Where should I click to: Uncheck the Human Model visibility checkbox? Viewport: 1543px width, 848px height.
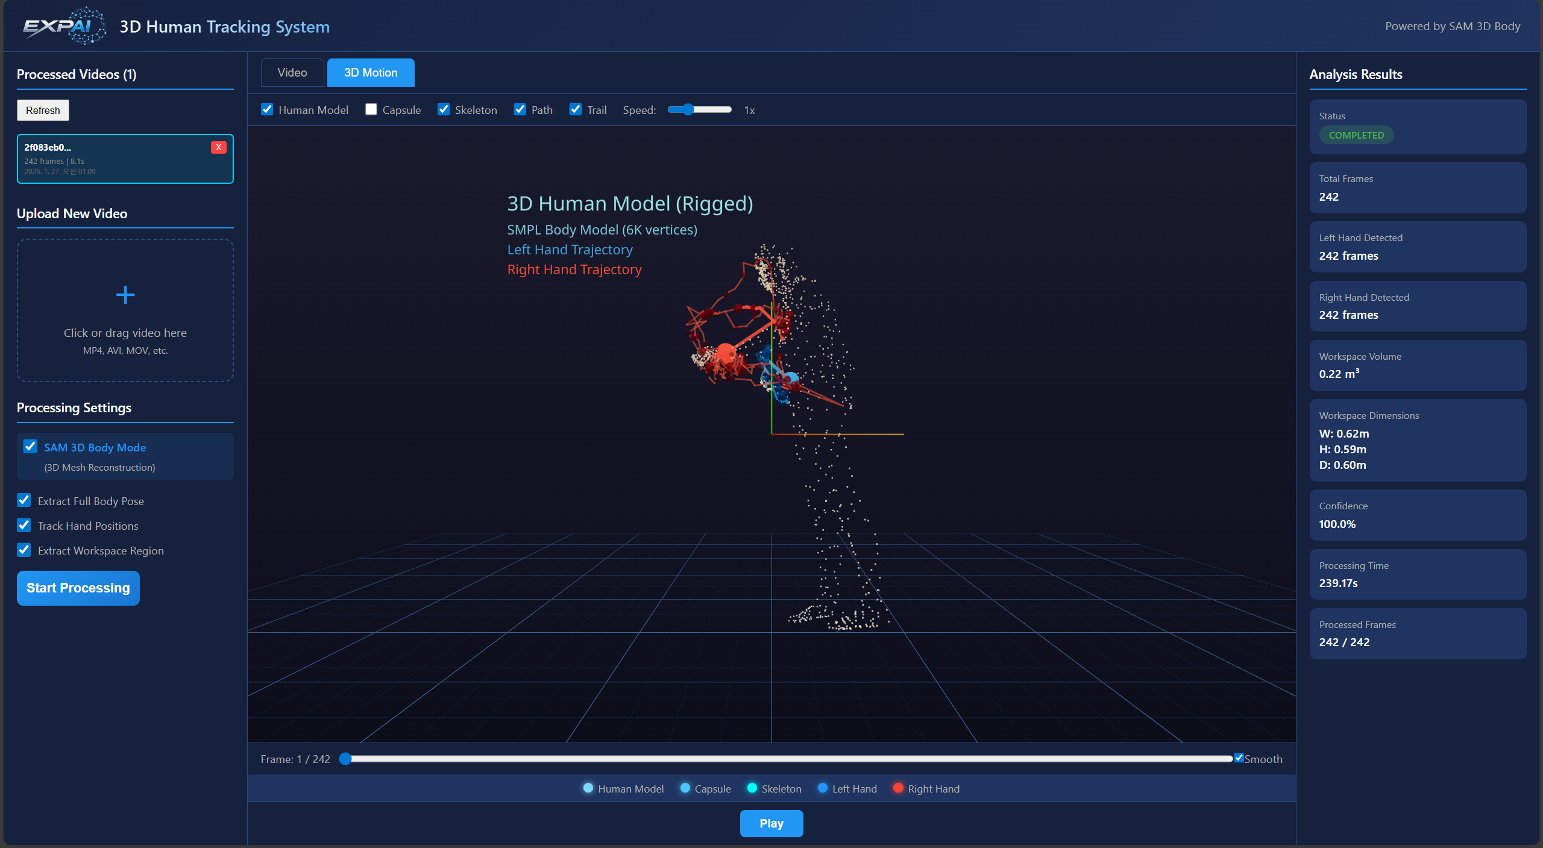click(x=267, y=109)
